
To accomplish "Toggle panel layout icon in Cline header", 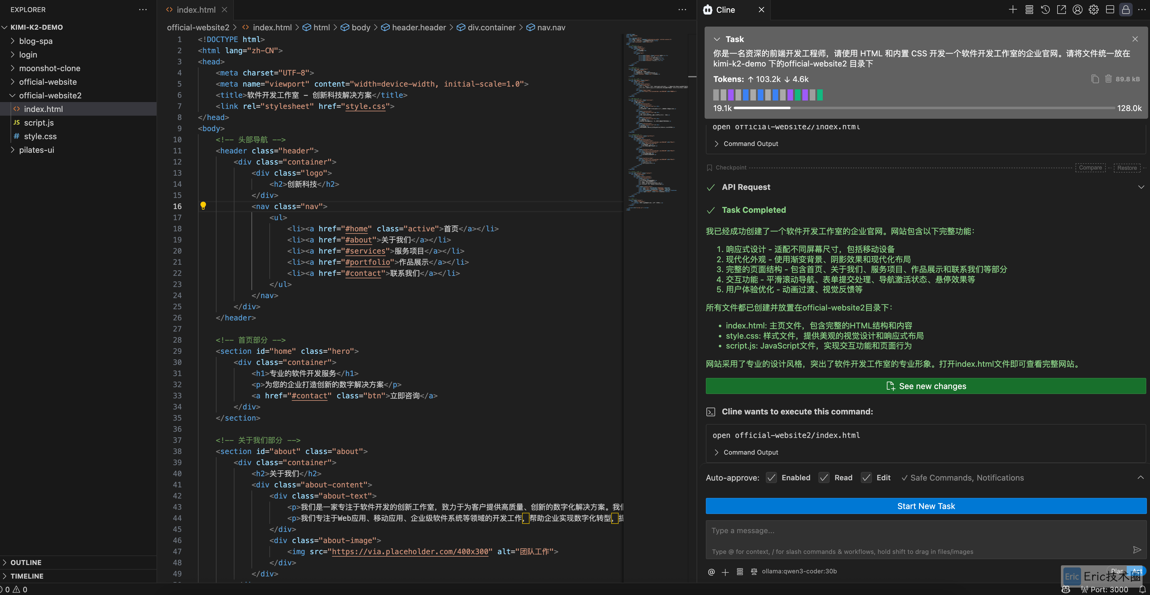I will 1110,10.
